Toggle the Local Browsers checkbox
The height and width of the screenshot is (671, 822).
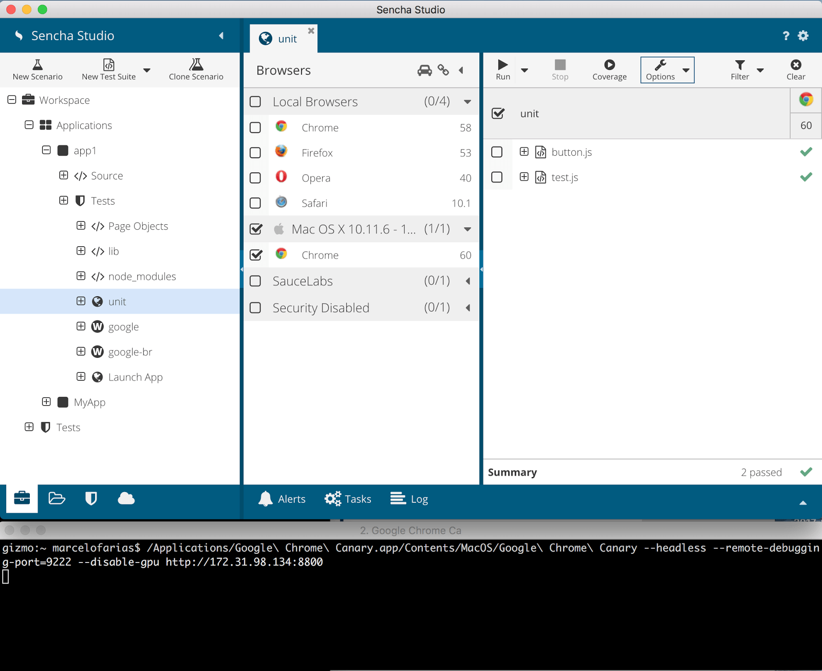tap(255, 102)
